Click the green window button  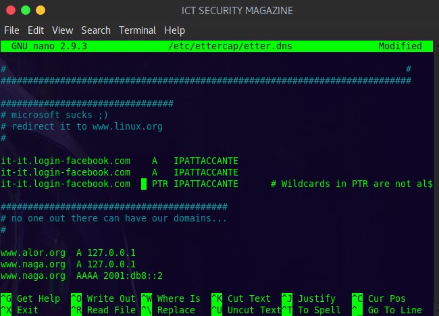(x=26, y=10)
